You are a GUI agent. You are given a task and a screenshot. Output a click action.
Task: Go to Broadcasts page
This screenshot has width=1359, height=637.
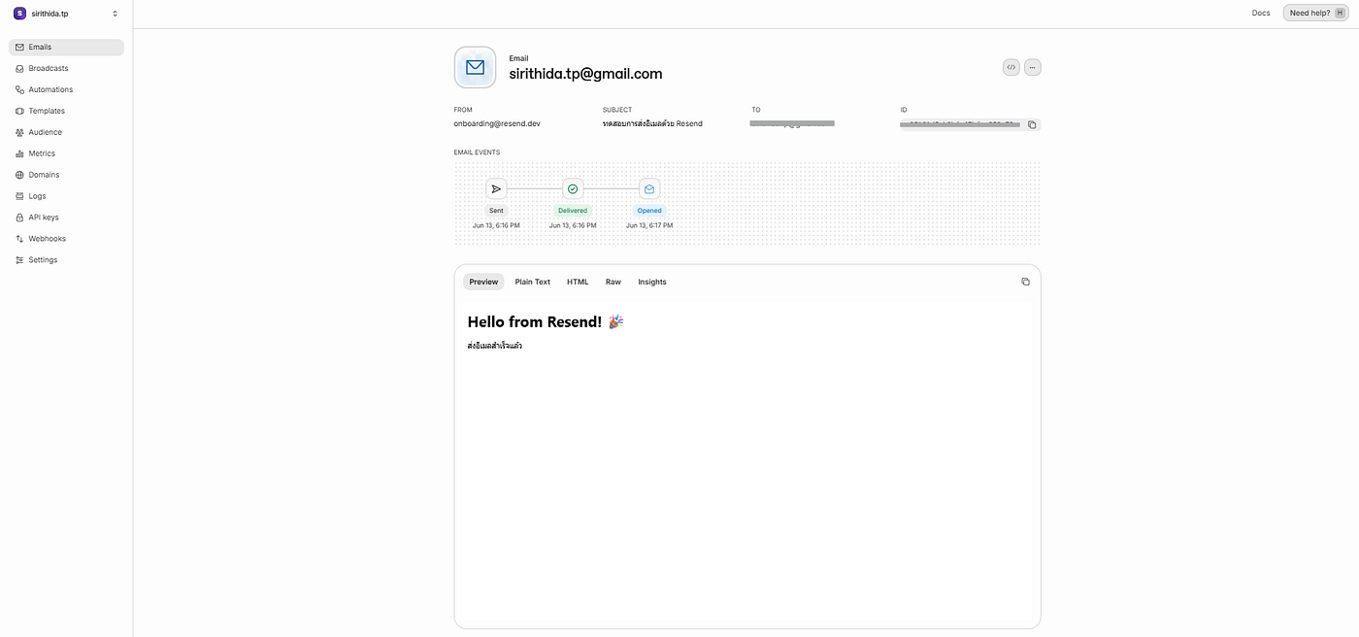(x=49, y=68)
